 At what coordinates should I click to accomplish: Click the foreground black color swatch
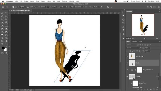pyautogui.click(x=3, y=48)
